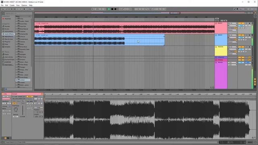Expand the Limiter device folder
258x145 pixels.
17,80
